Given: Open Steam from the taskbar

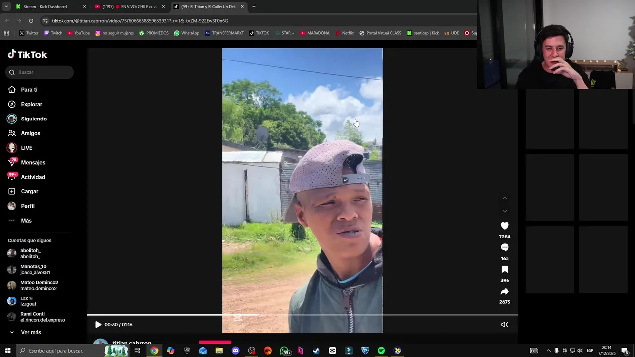Looking at the screenshot, I should pyautogui.click(x=316, y=351).
